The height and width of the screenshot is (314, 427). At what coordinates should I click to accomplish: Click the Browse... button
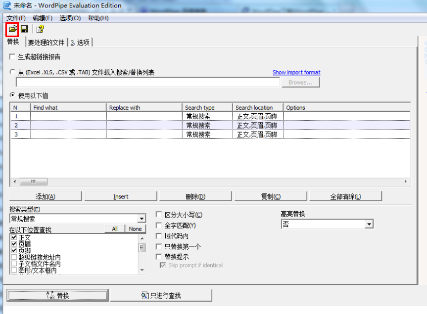point(301,83)
